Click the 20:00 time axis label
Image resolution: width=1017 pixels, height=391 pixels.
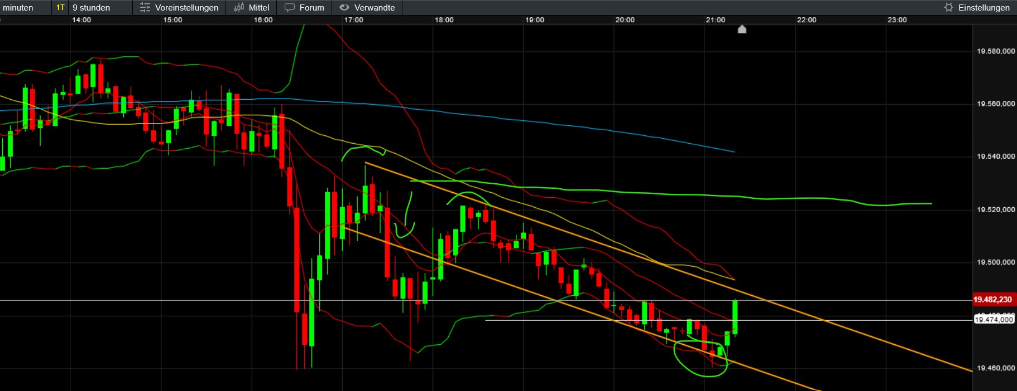[x=625, y=20]
